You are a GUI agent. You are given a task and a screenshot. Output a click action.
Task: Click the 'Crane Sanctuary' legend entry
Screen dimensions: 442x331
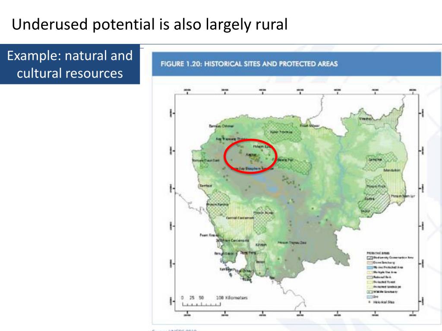[381, 262]
